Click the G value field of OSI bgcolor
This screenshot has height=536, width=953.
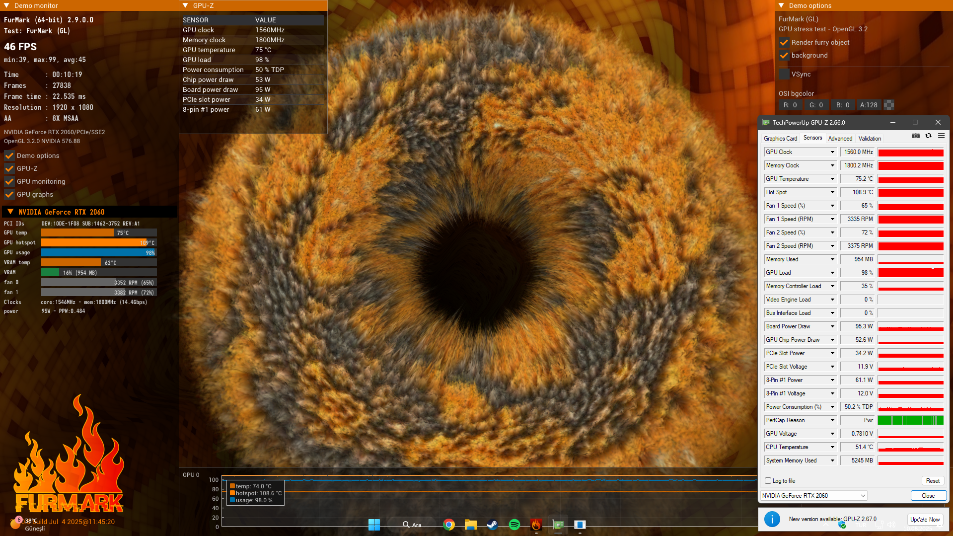click(816, 105)
